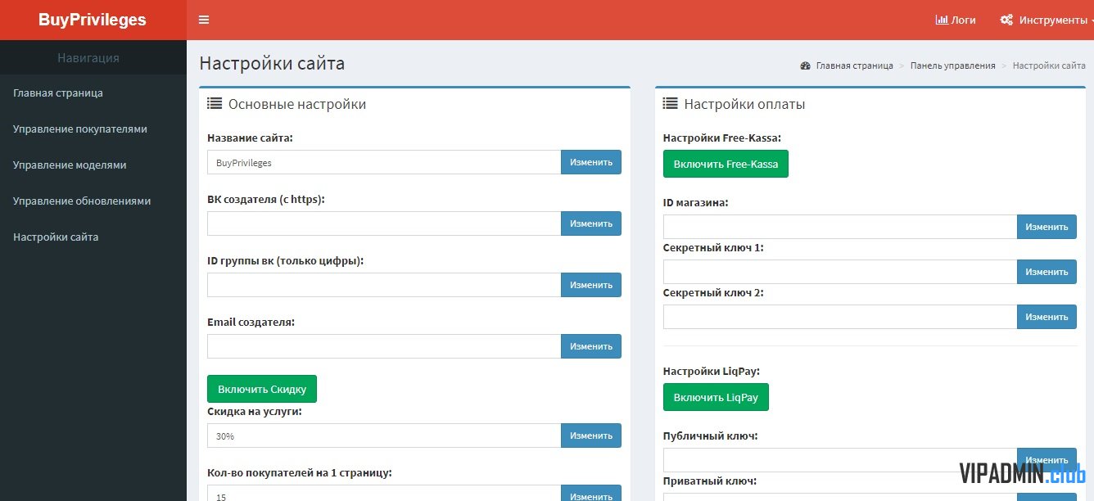
Task: Click Изменить for Секретный ключ 2
Action: [1047, 317]
